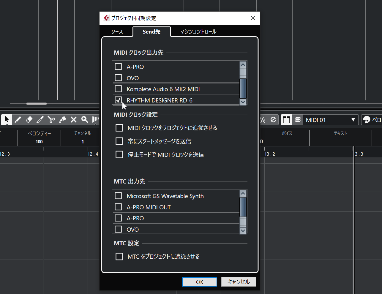
Task: Click ruler position 12.4
Action: (x=93, y=154)
